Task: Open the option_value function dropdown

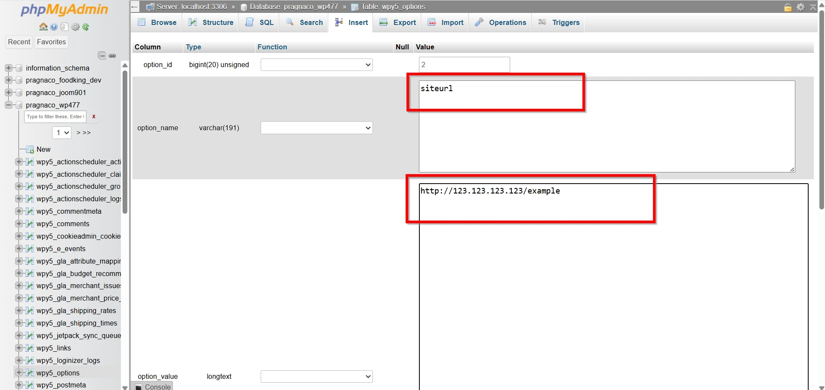Action: 317,376
